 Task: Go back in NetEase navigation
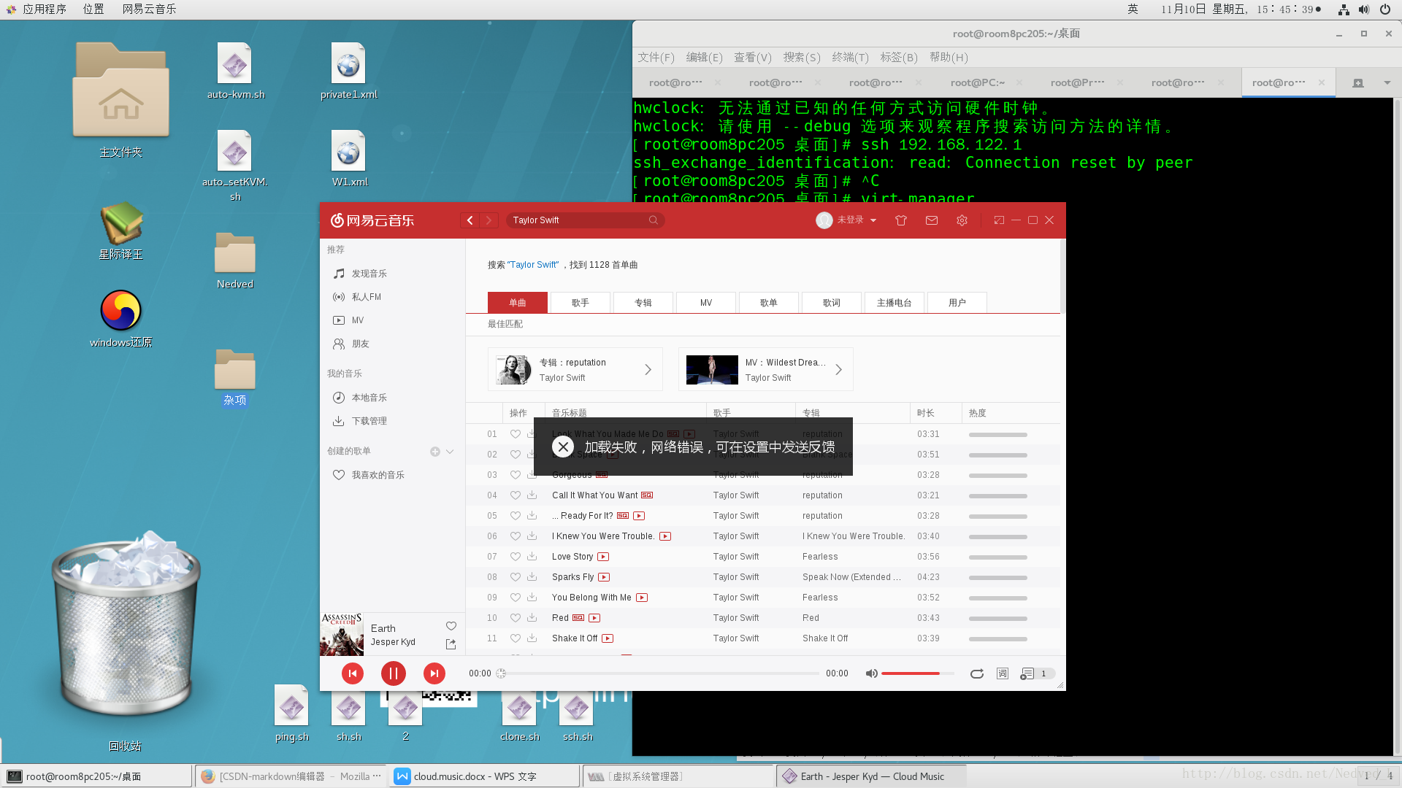[x=470, y=220]
